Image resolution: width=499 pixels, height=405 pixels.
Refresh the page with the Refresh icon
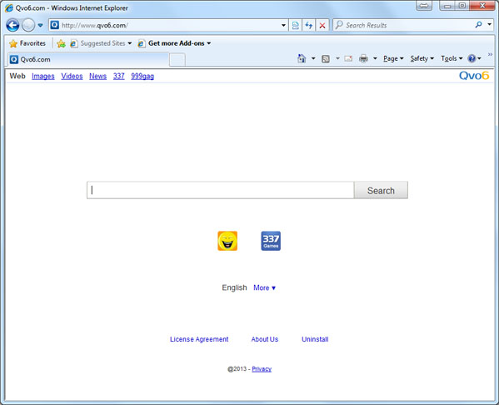pyautogui.click(x=309, y=26)
